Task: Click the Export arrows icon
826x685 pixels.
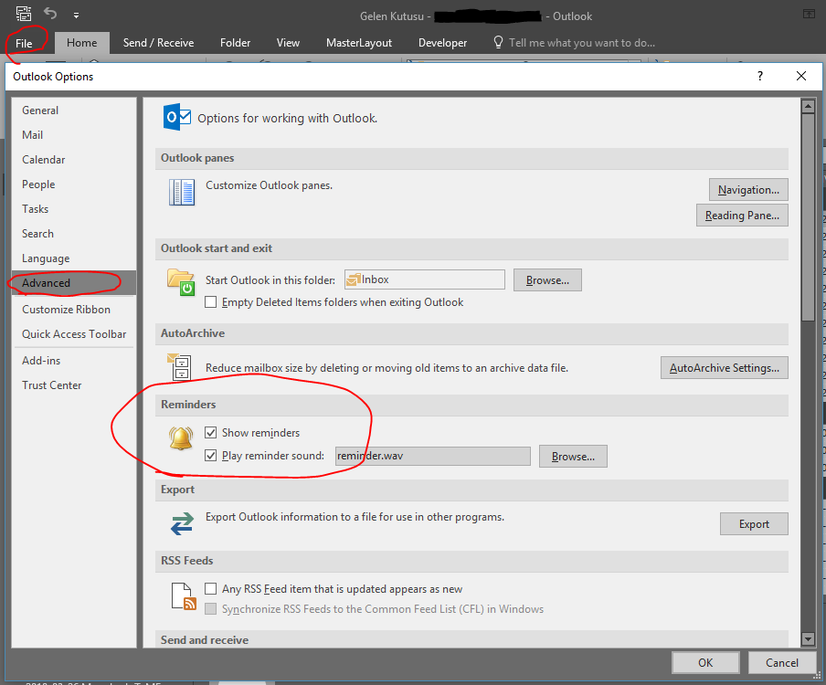Action: 182,523
